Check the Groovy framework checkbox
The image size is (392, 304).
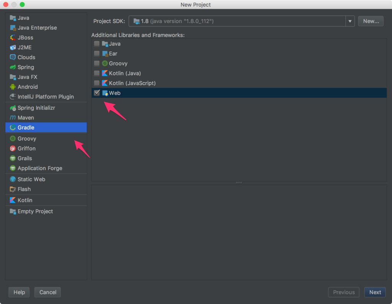pyautogui.click(x=97, y=63)
